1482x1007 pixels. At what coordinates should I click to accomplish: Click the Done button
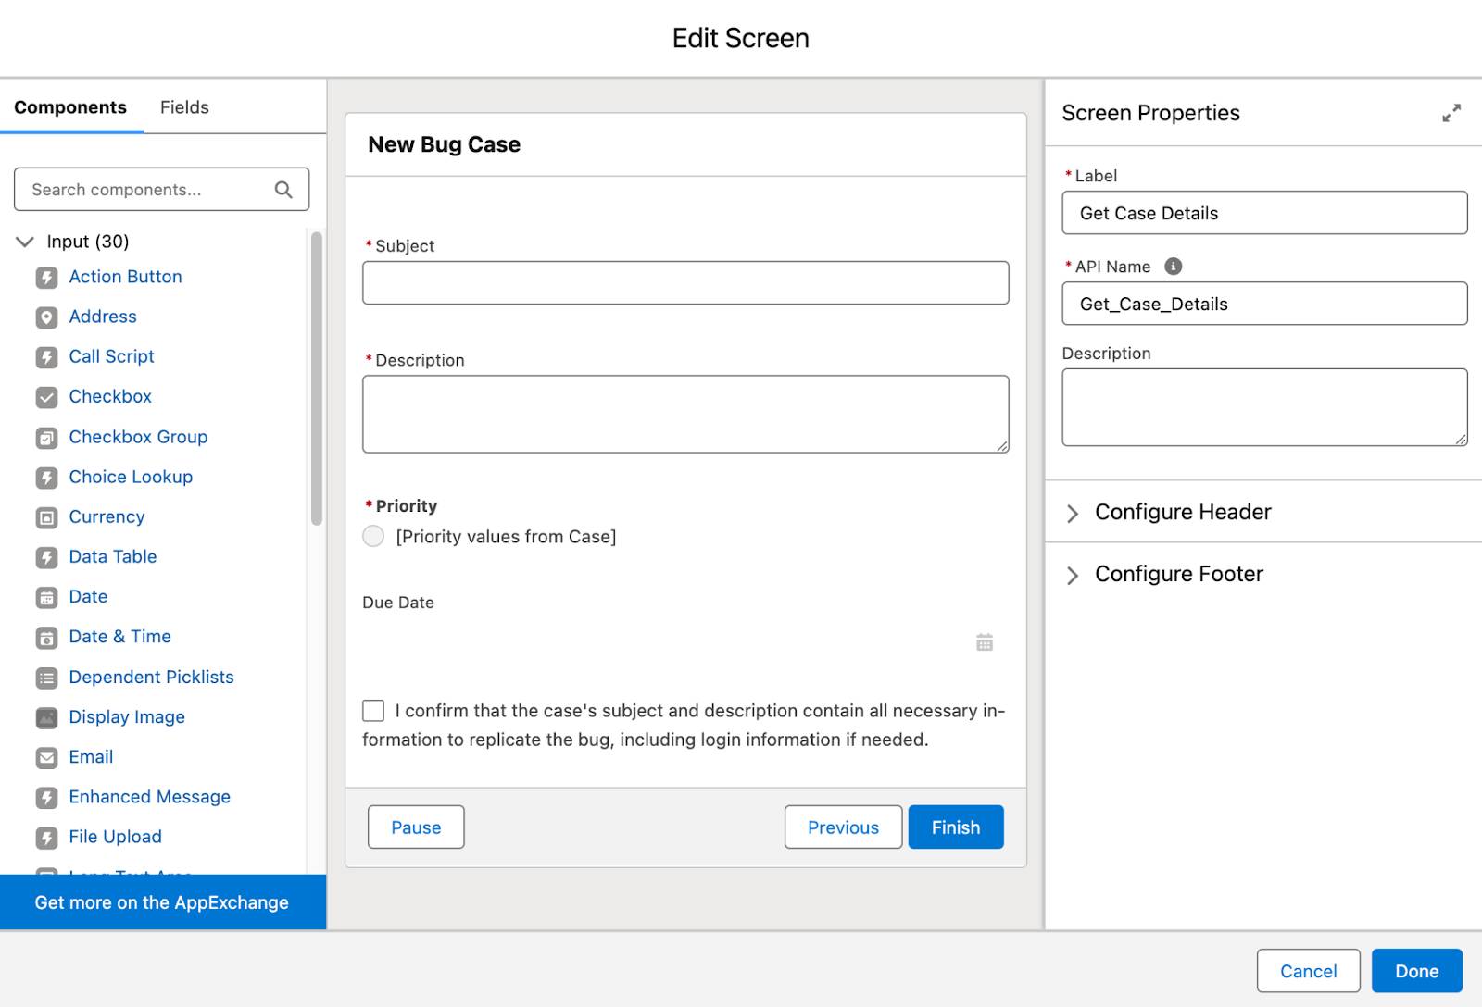[1416, 971]
